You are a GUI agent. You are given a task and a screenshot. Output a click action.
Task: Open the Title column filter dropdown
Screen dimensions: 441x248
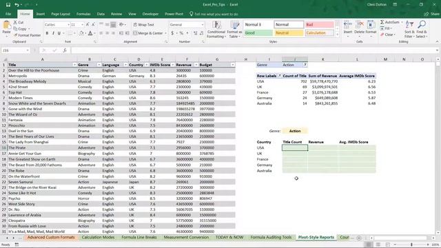point(74,65)
